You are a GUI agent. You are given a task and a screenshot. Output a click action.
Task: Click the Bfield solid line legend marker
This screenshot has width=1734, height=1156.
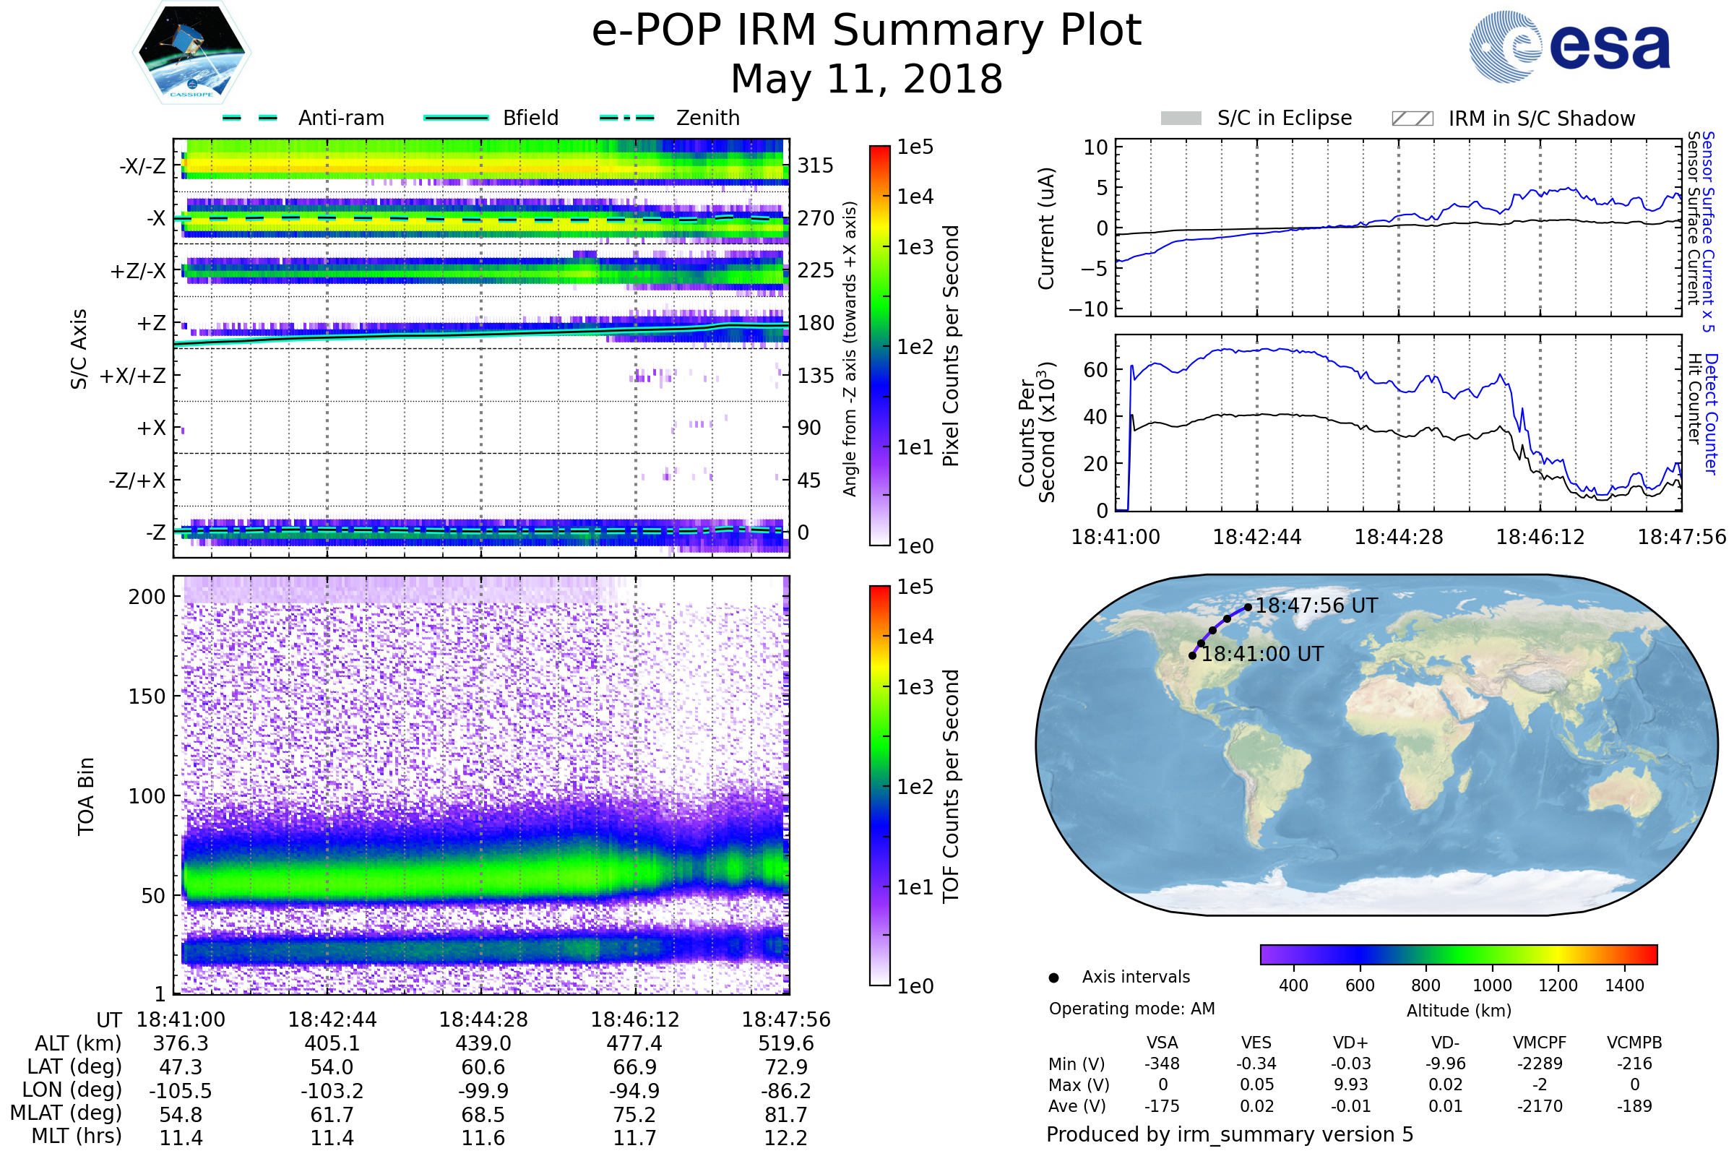click(x=456, y=118)
